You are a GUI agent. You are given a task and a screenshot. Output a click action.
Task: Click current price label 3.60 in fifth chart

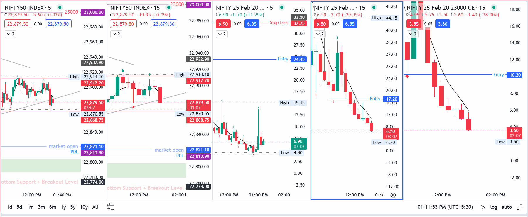[x=515, y=133]
